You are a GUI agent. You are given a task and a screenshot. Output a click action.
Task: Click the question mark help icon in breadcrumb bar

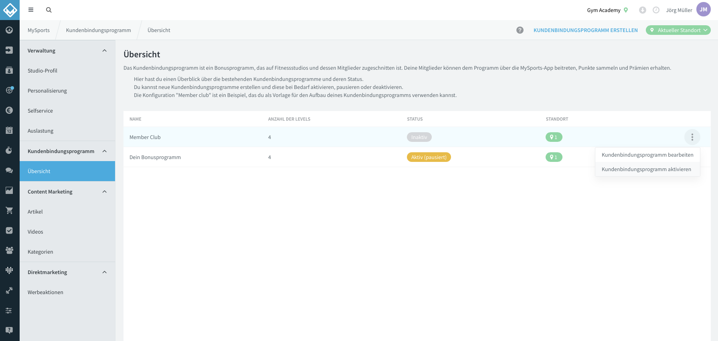(x=520, y=30)
